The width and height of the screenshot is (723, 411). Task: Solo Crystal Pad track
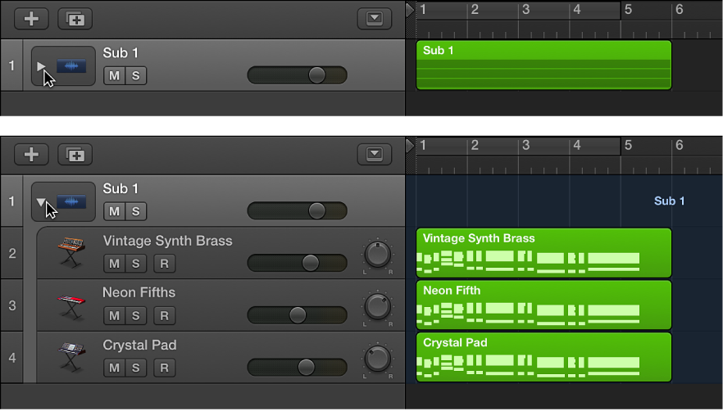pos(135,368)
